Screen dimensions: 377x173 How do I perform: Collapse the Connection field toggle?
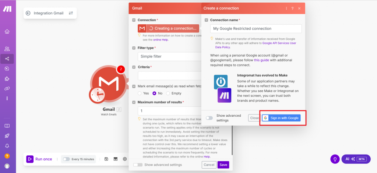134,20
